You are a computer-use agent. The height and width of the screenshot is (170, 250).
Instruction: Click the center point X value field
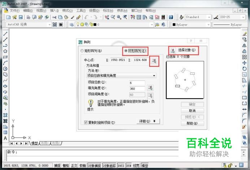(x=118, y=60)
